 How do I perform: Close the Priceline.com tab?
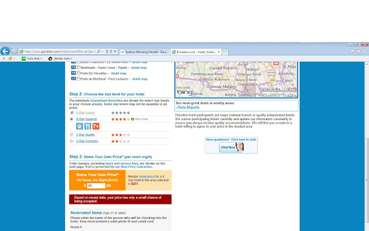[219, 52]
